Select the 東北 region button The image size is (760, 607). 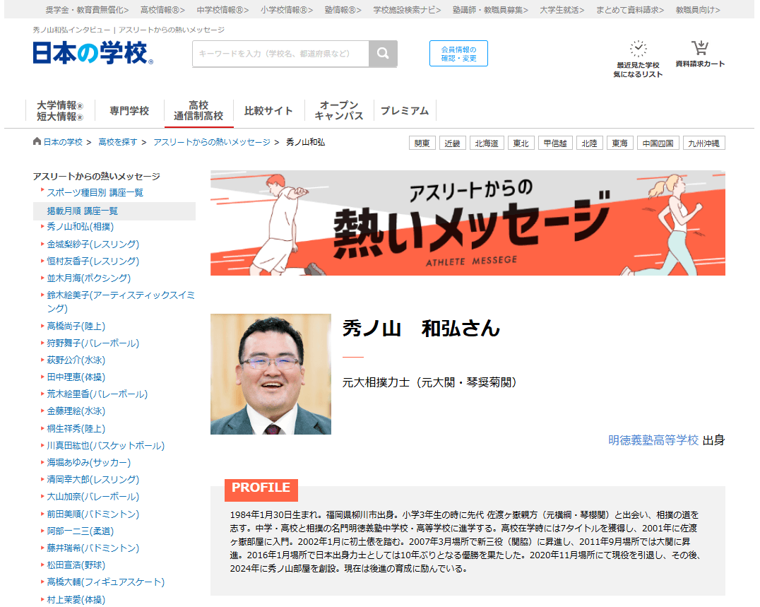(521, 143)
